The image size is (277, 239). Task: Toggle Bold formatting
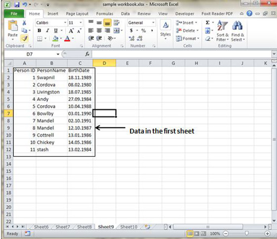pyautogui.click(x=40, y=31)
